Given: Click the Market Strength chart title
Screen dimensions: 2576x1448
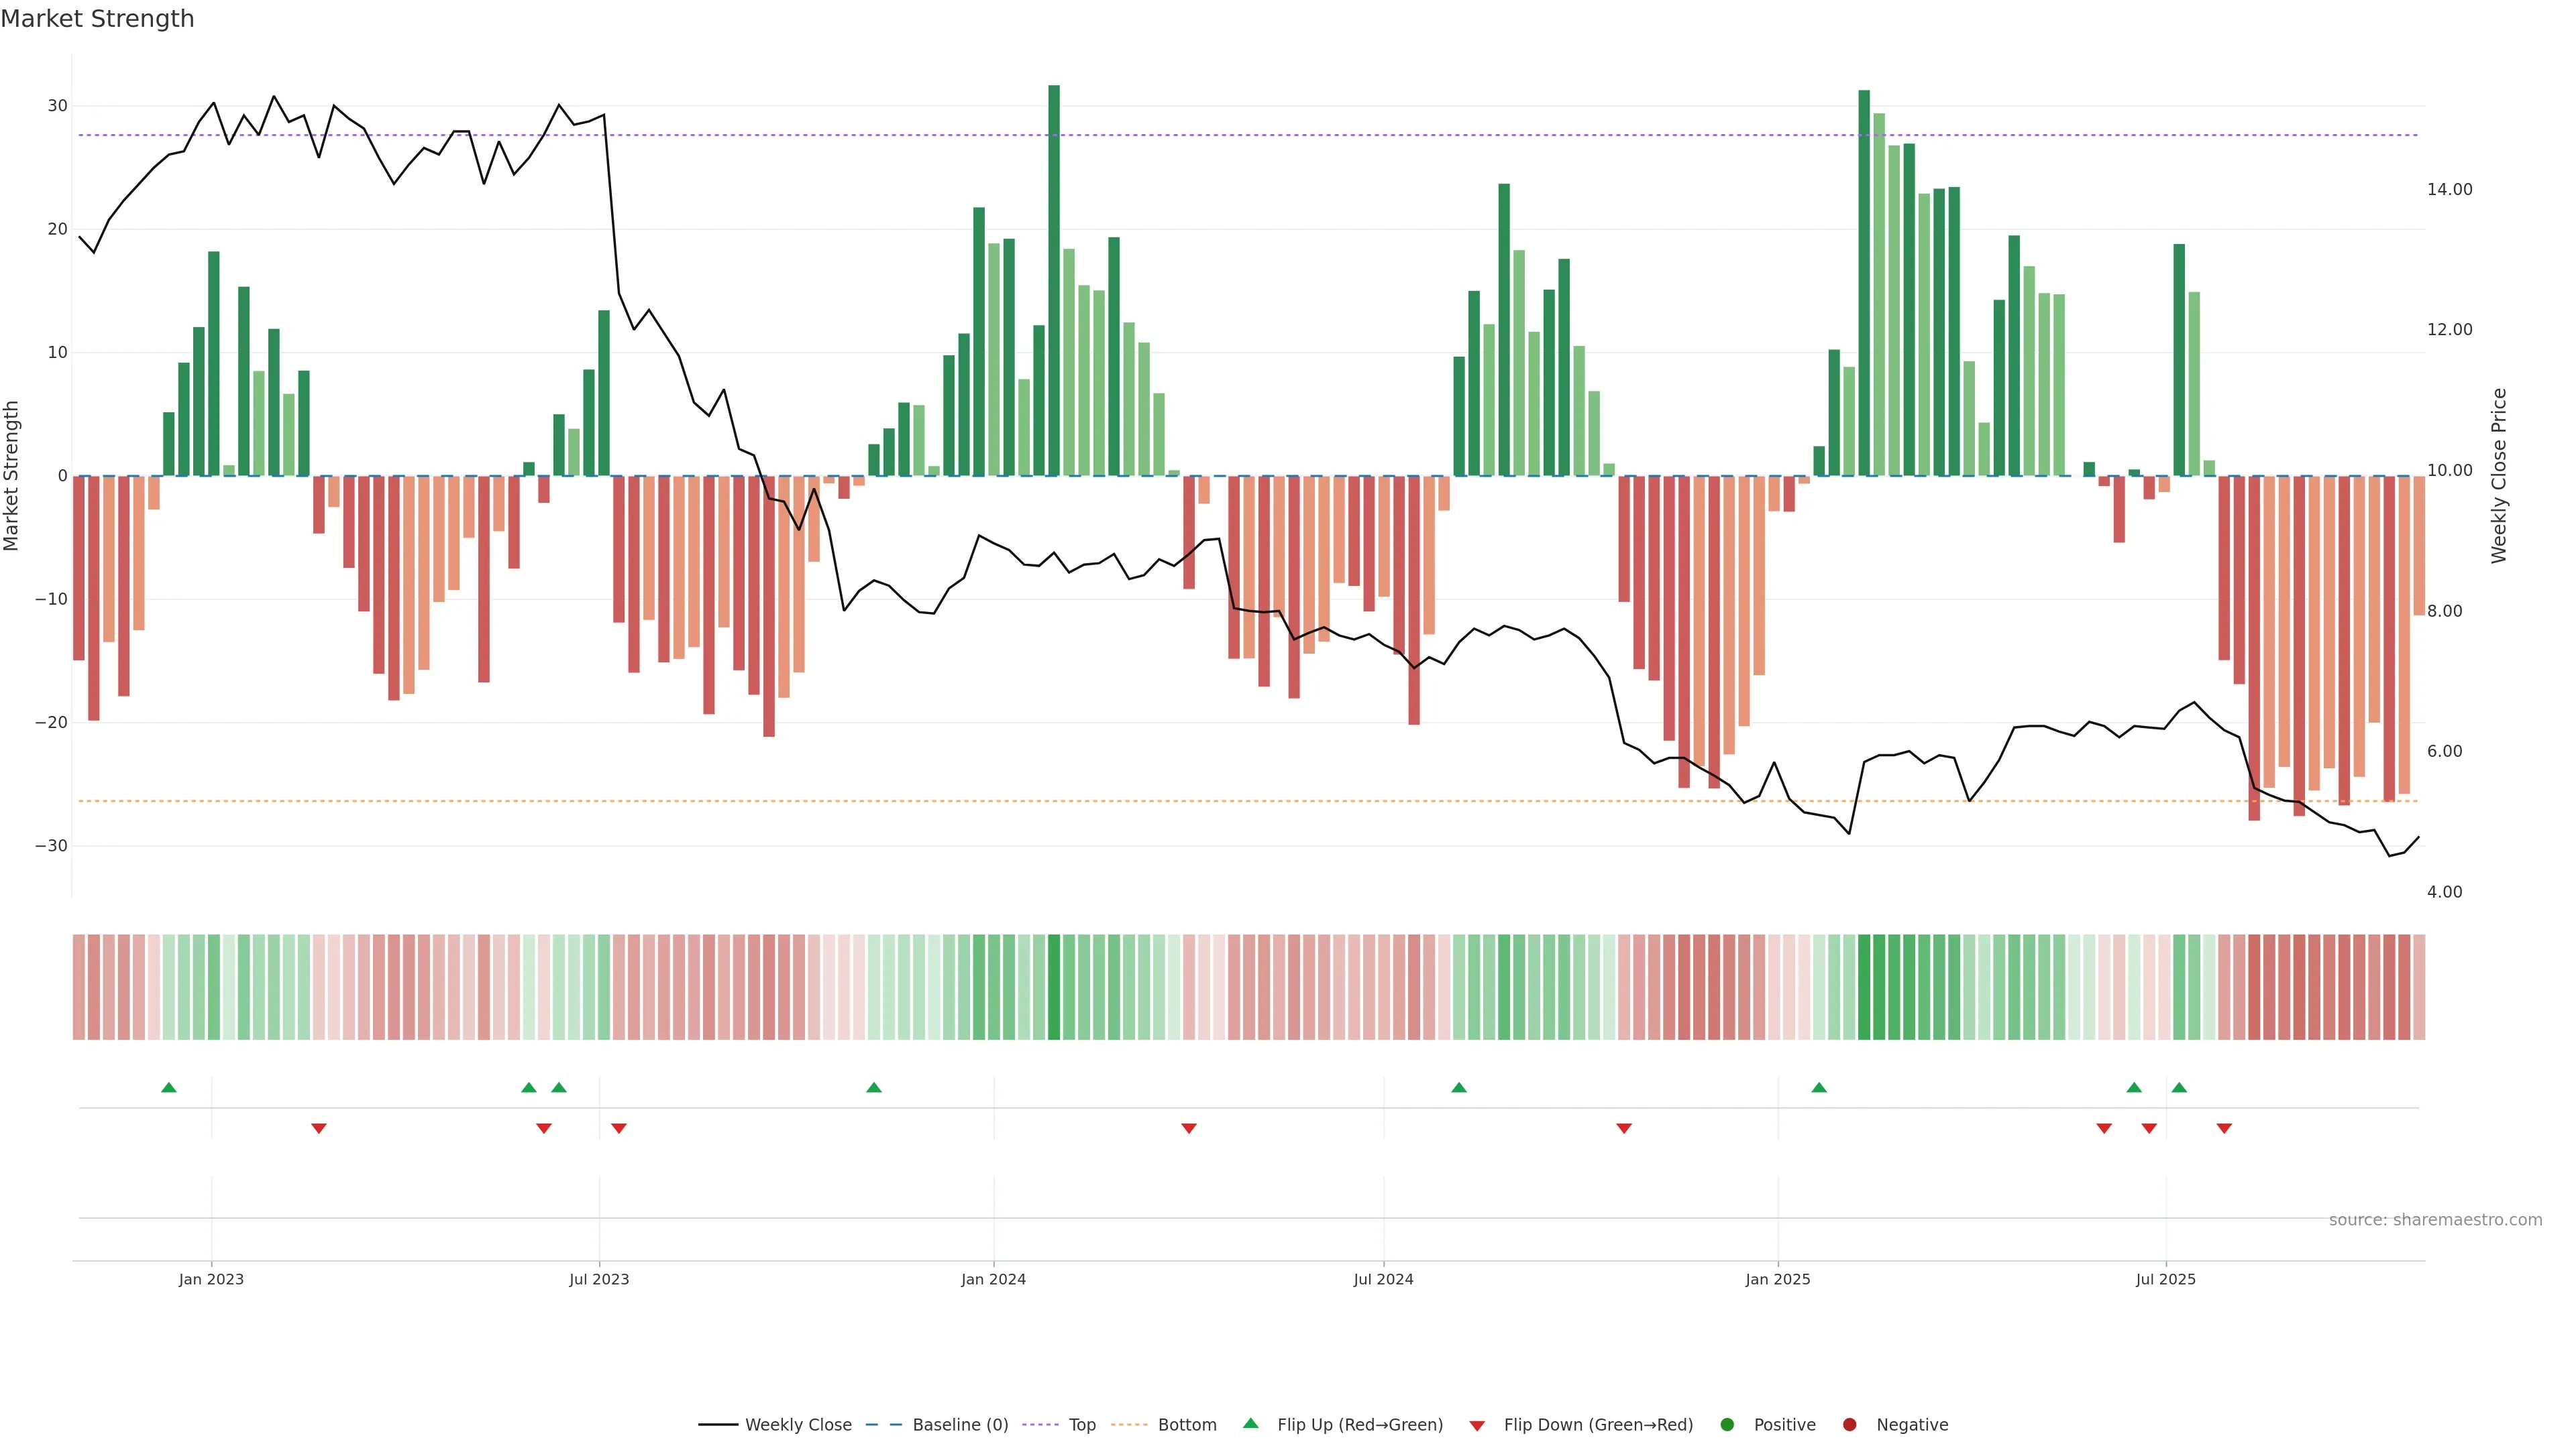Looking at the screenshot, I should coord(97,19).
